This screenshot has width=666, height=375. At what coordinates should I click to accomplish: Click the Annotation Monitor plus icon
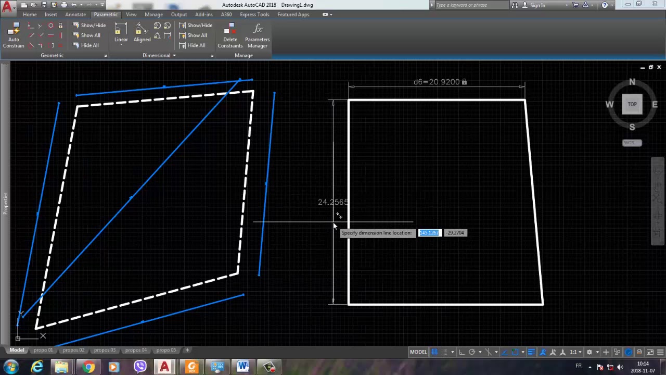tap(606, 352)
